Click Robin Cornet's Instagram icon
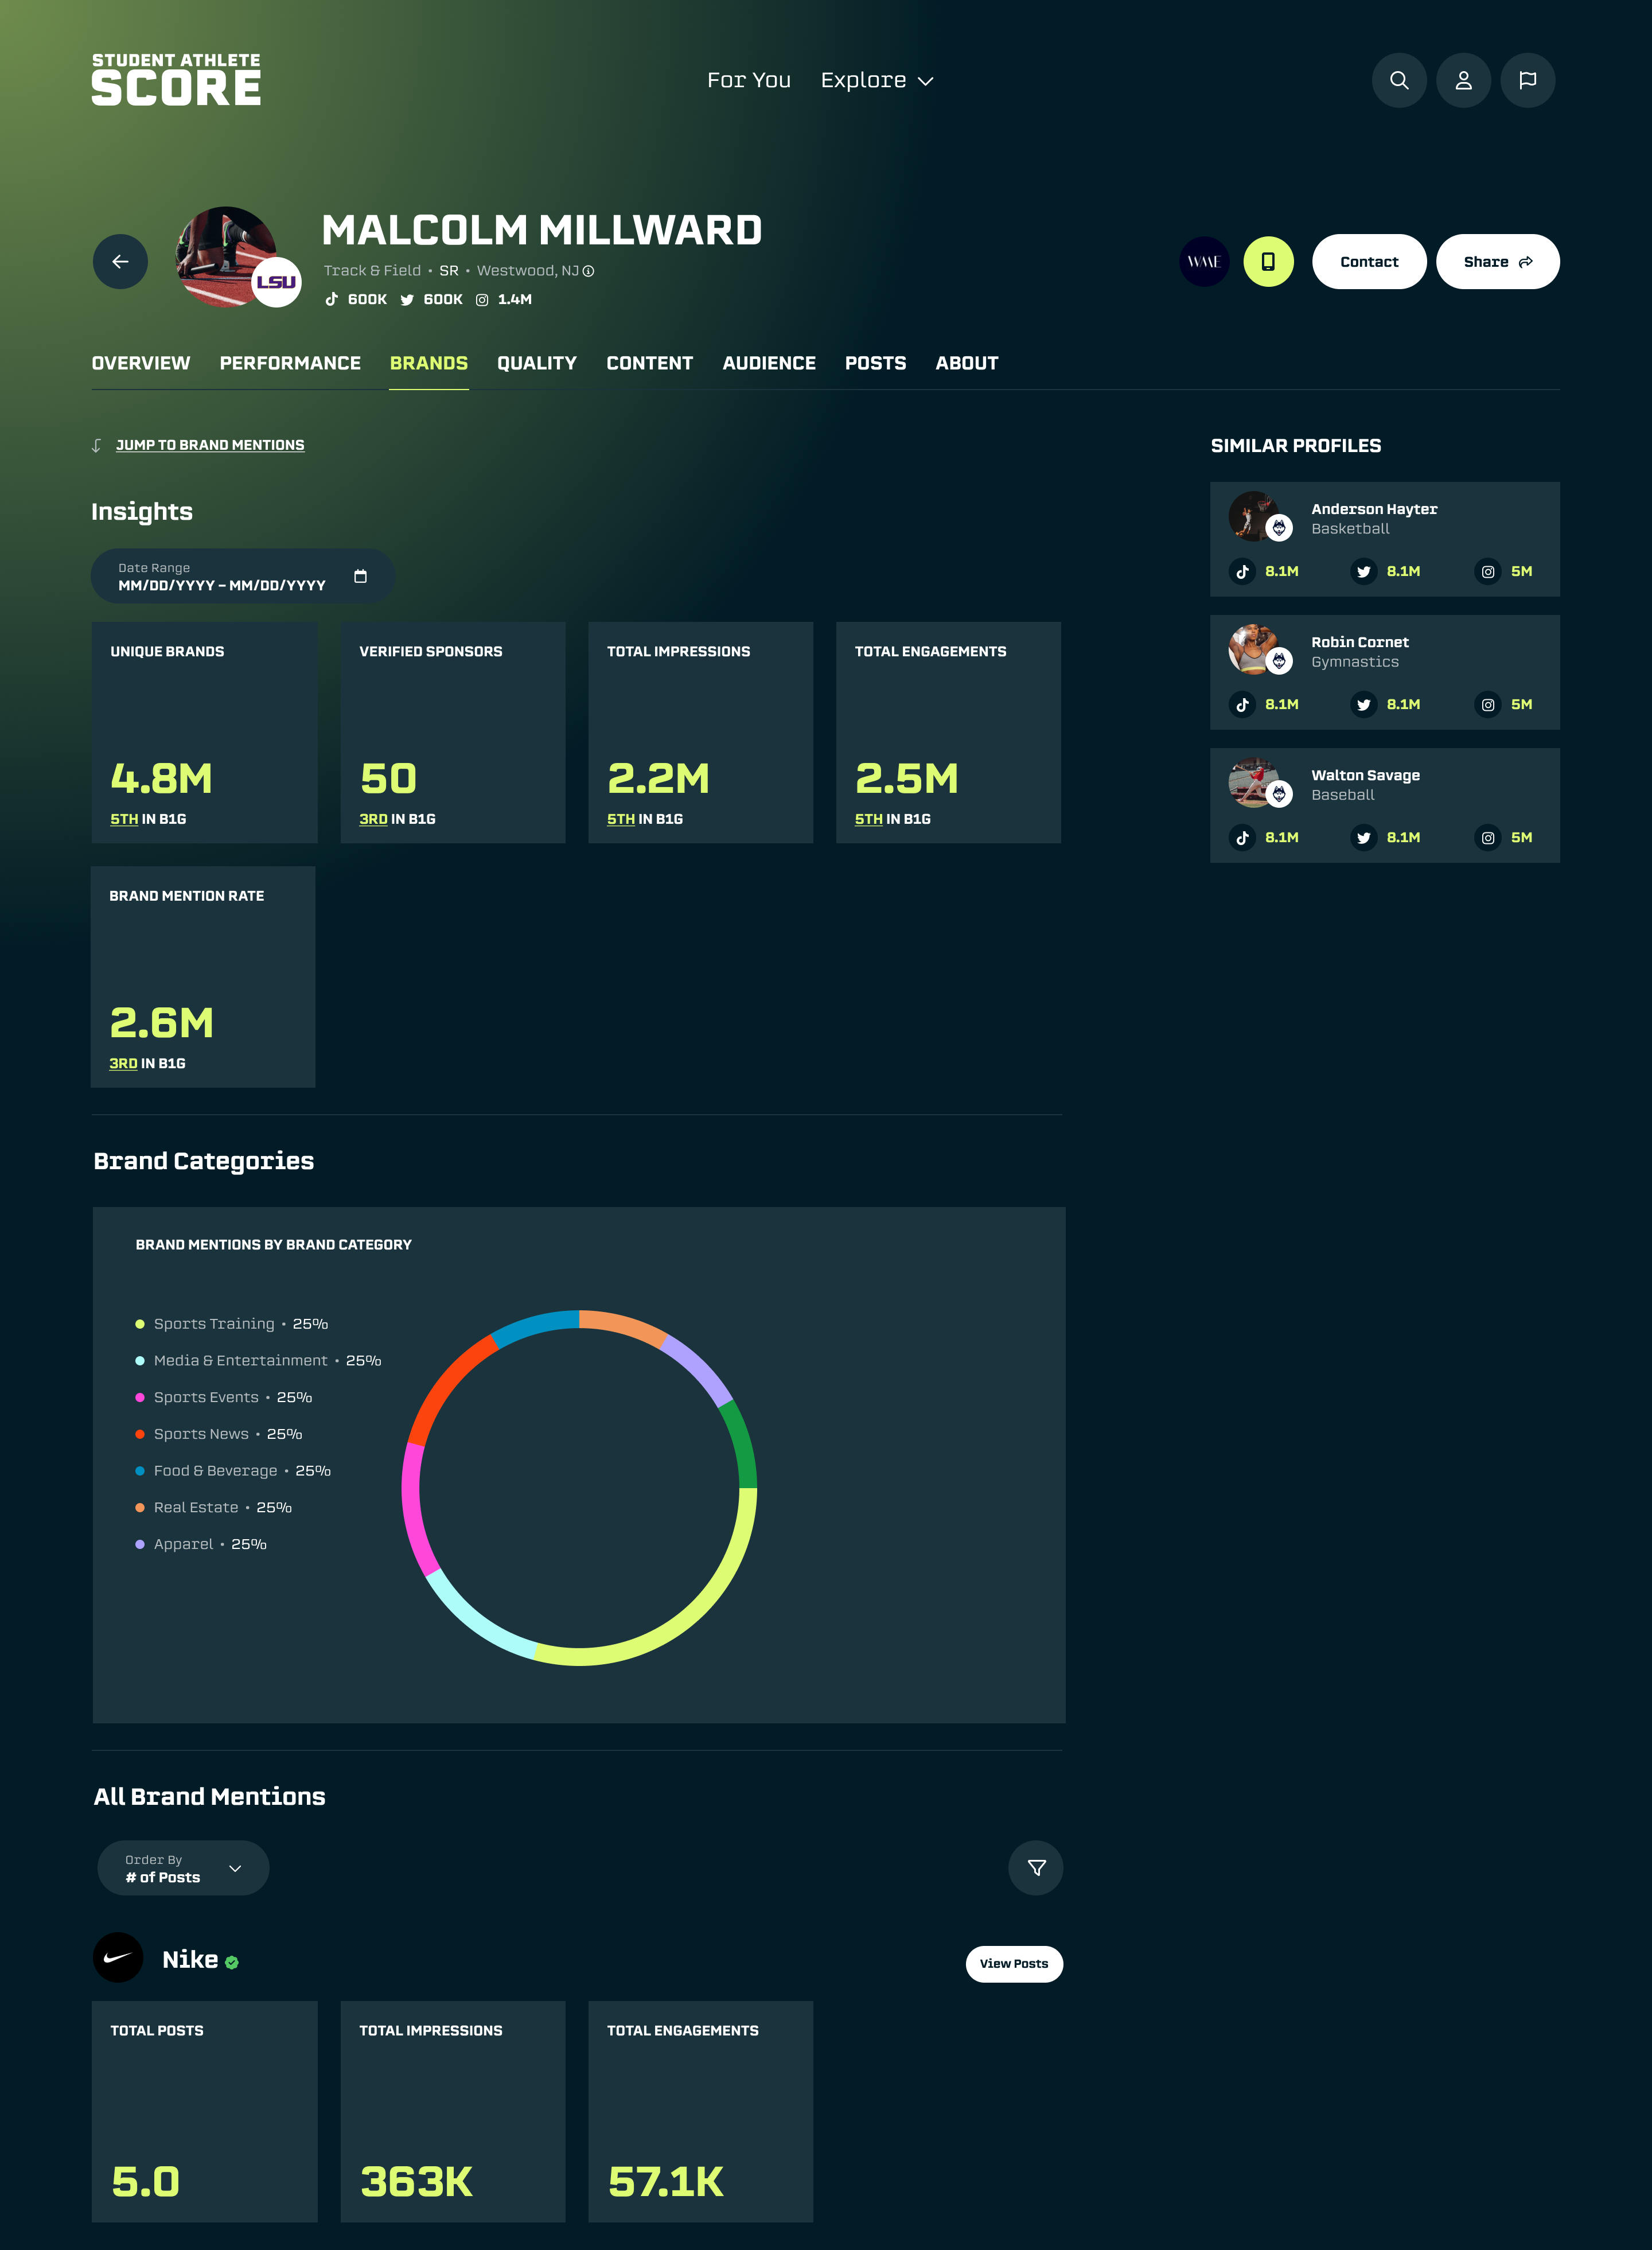The width and height of the screenshot is (1652, 2250). point(1488,704)
